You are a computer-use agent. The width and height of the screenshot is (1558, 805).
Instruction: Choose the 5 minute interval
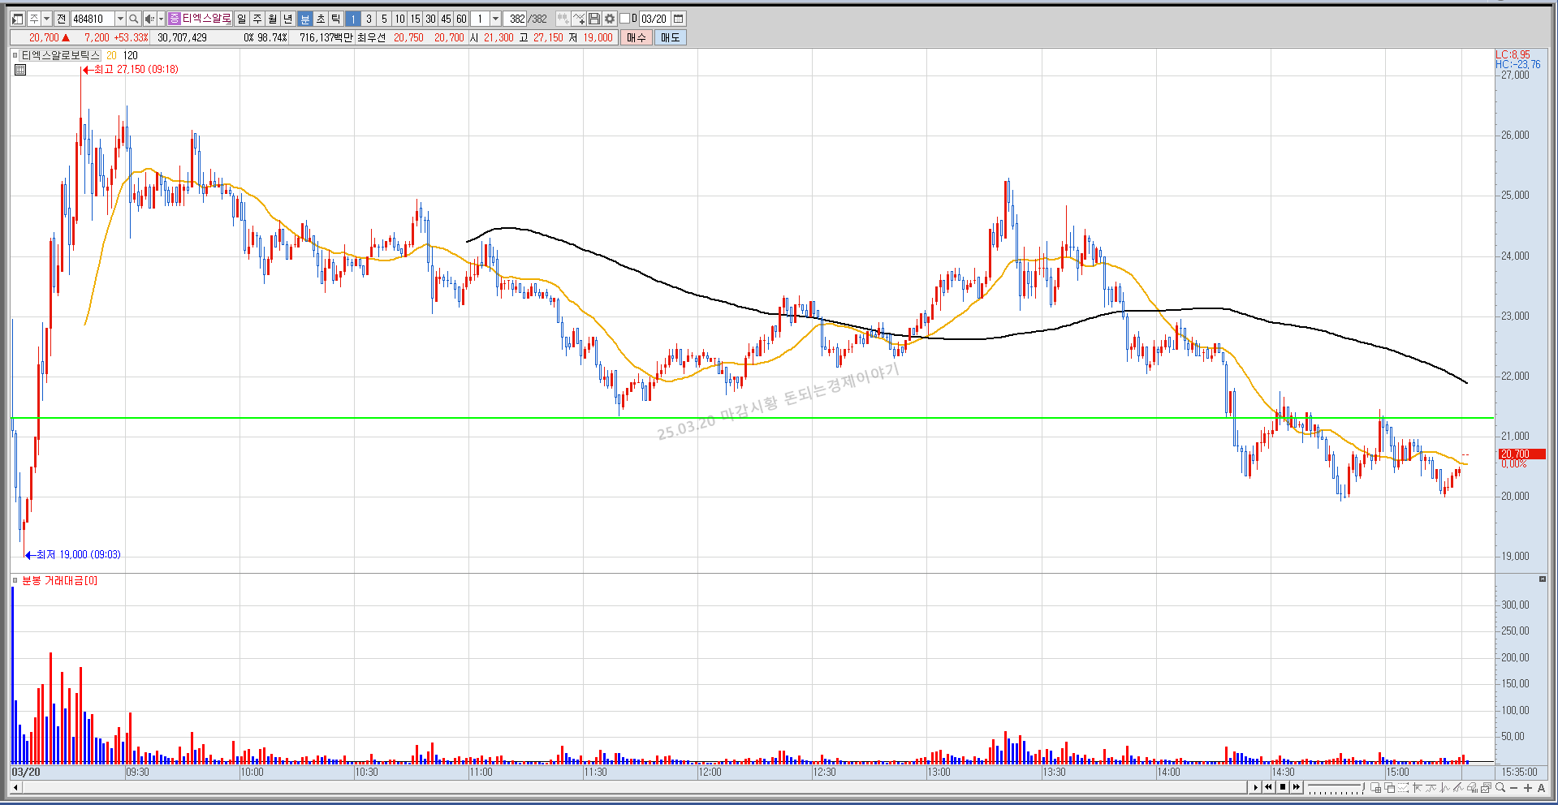[x=384, y=19]
